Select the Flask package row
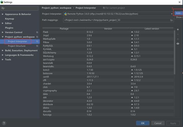The image size is (183, 127). [x=108, y=32]
